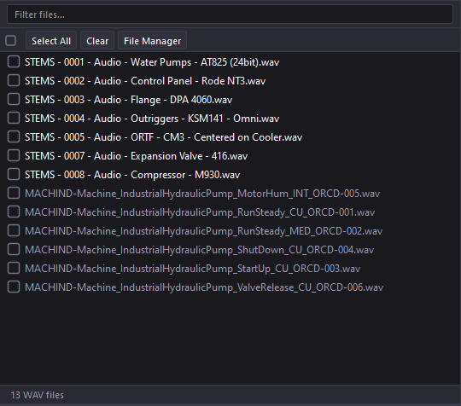Select the ValveRelease_CU_ORCD-006.wav file name
Screen dimensions: 461x406
(x=204, y=287)
